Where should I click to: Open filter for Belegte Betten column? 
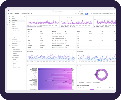(101, 88)
